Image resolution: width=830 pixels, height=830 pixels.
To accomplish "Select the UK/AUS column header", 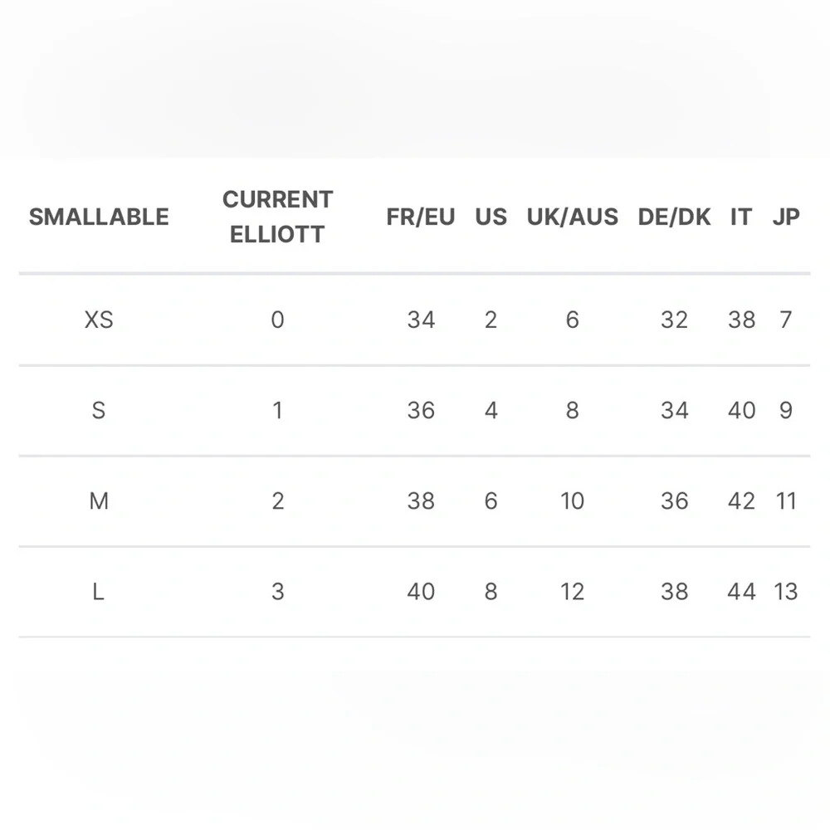I will pos(572,217).
